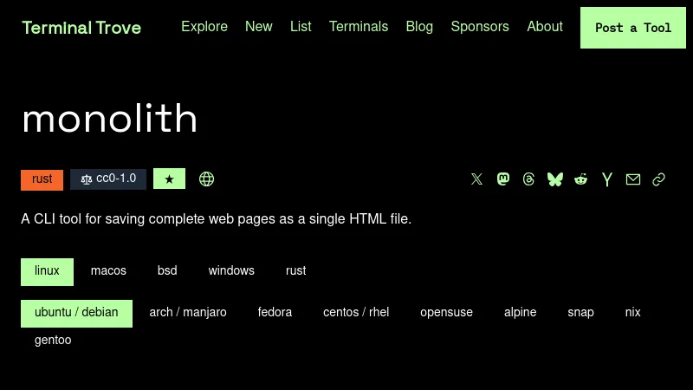The width and height of the screenshot is (693, 390).
Task: Select the nix install tab
Action: pyautogui.click(x=632, y=313)
